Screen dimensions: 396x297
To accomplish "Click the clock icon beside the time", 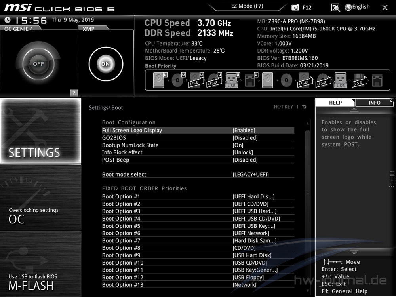I will (x=8, y=20).
